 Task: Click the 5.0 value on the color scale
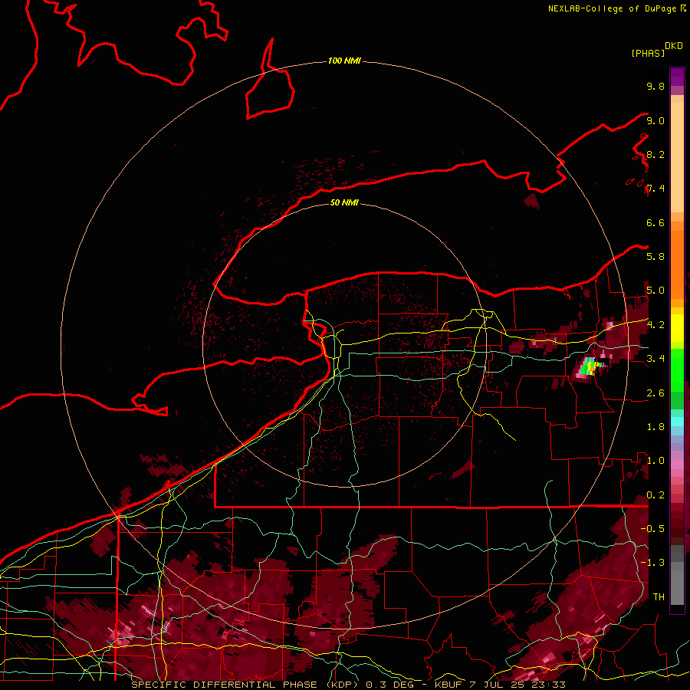pos(655,291)
